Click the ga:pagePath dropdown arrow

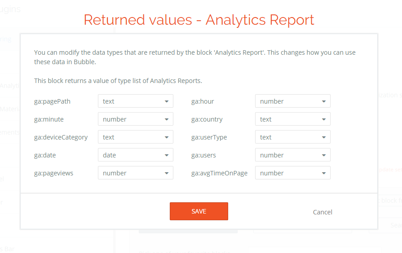[x=167, y=101]
